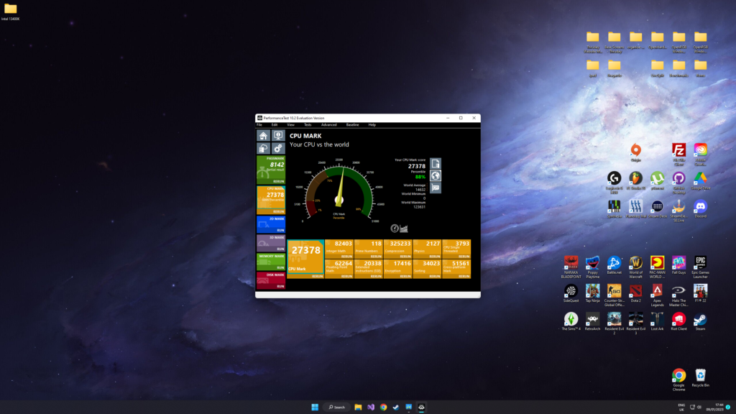Image resolution: width=736 pixels, height=414 pixels.
Task: Rerun the Sorting test
Action: [435, 277]
